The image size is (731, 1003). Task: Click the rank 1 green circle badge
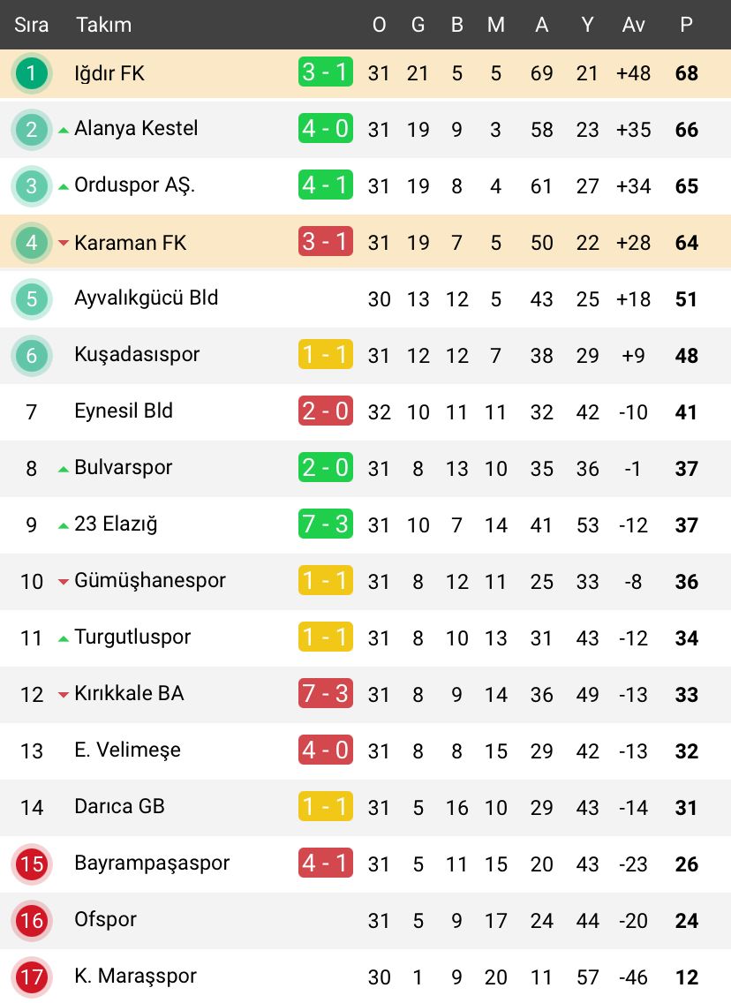tap(32, 73)
